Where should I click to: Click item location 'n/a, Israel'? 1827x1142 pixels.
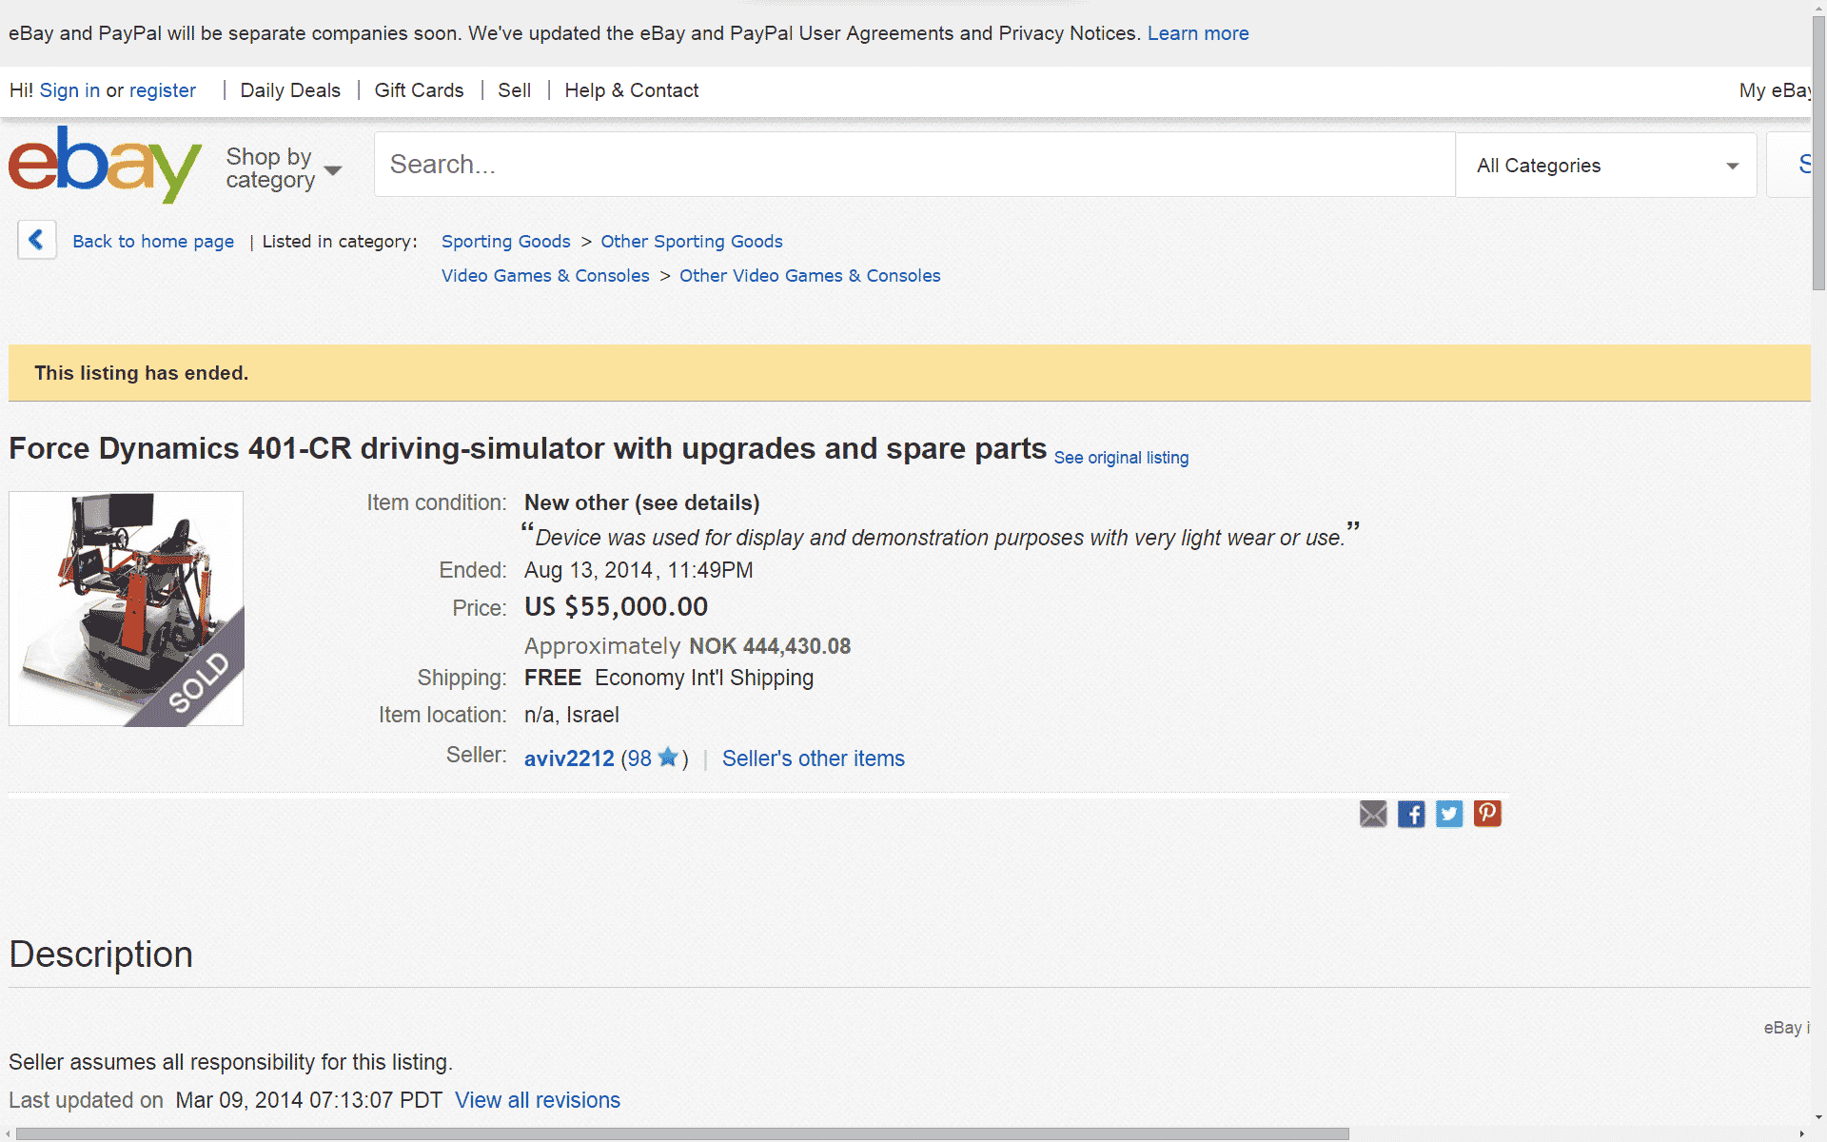(x=572, y=715)
